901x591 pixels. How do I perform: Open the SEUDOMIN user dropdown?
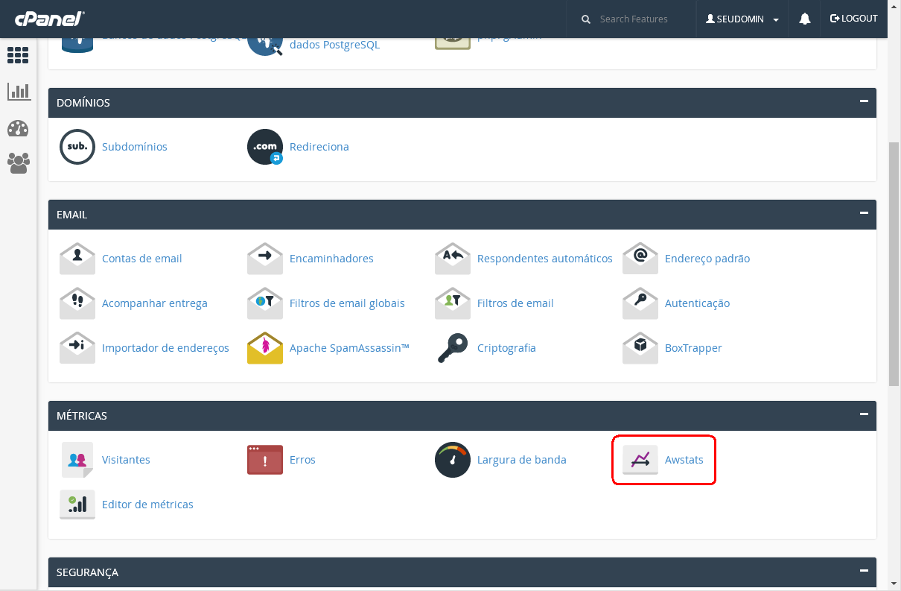(x=742, y=19)
